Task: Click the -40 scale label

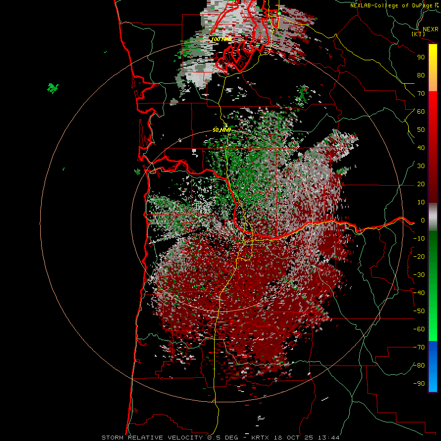Action: 419,293
